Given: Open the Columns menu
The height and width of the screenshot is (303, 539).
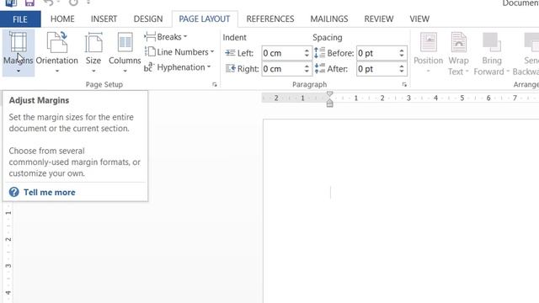Looking at the screenshot, I should 125,52.
